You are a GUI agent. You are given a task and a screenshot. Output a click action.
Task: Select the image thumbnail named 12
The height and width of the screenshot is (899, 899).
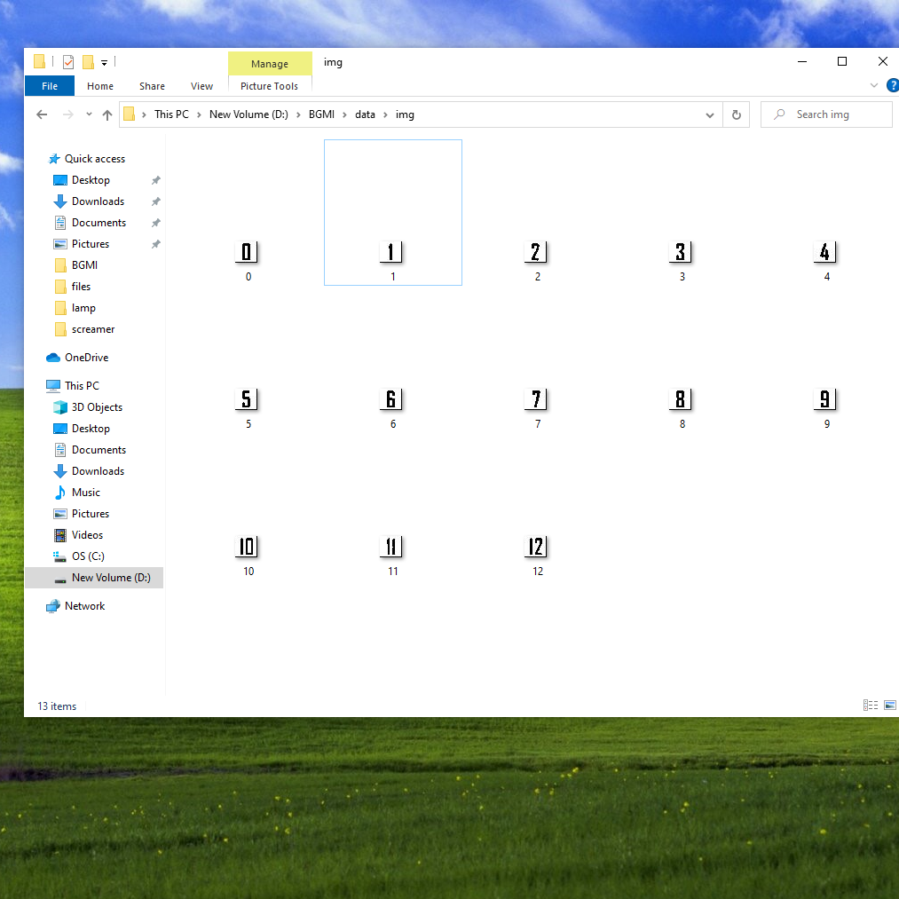pyautogui.click(x=536, y=547)
